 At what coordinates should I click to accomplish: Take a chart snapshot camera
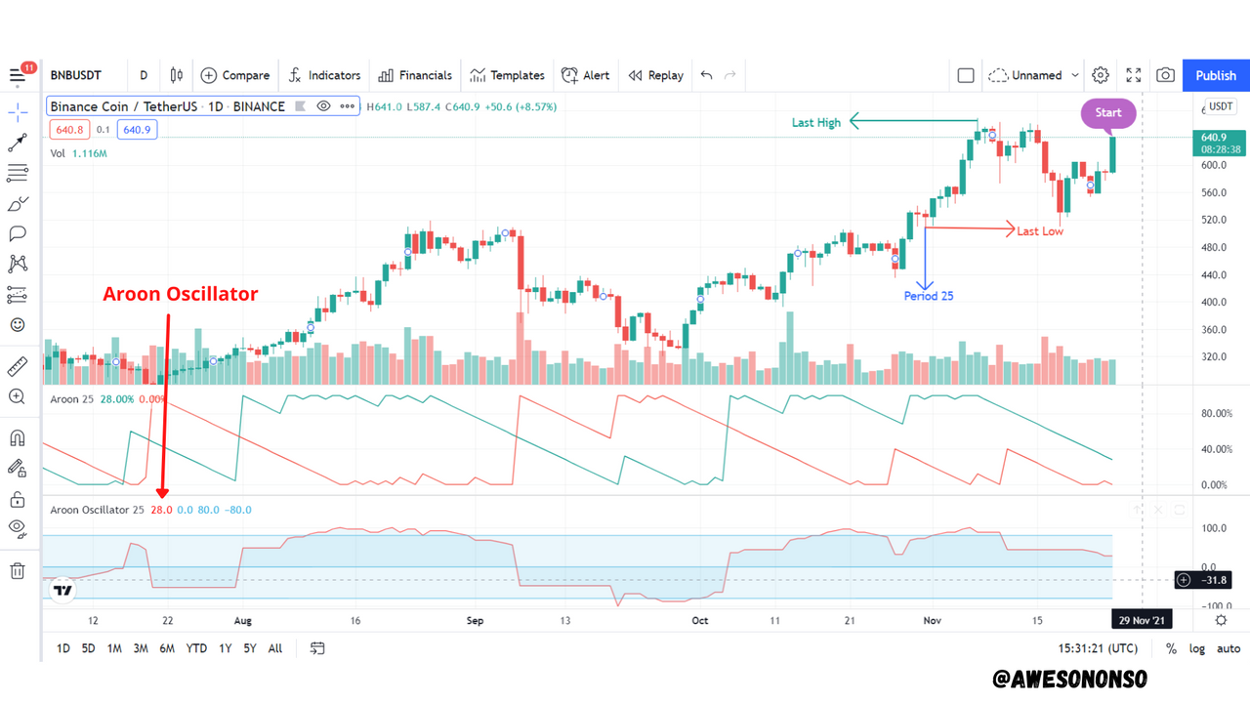click(x=1166, y=75)
